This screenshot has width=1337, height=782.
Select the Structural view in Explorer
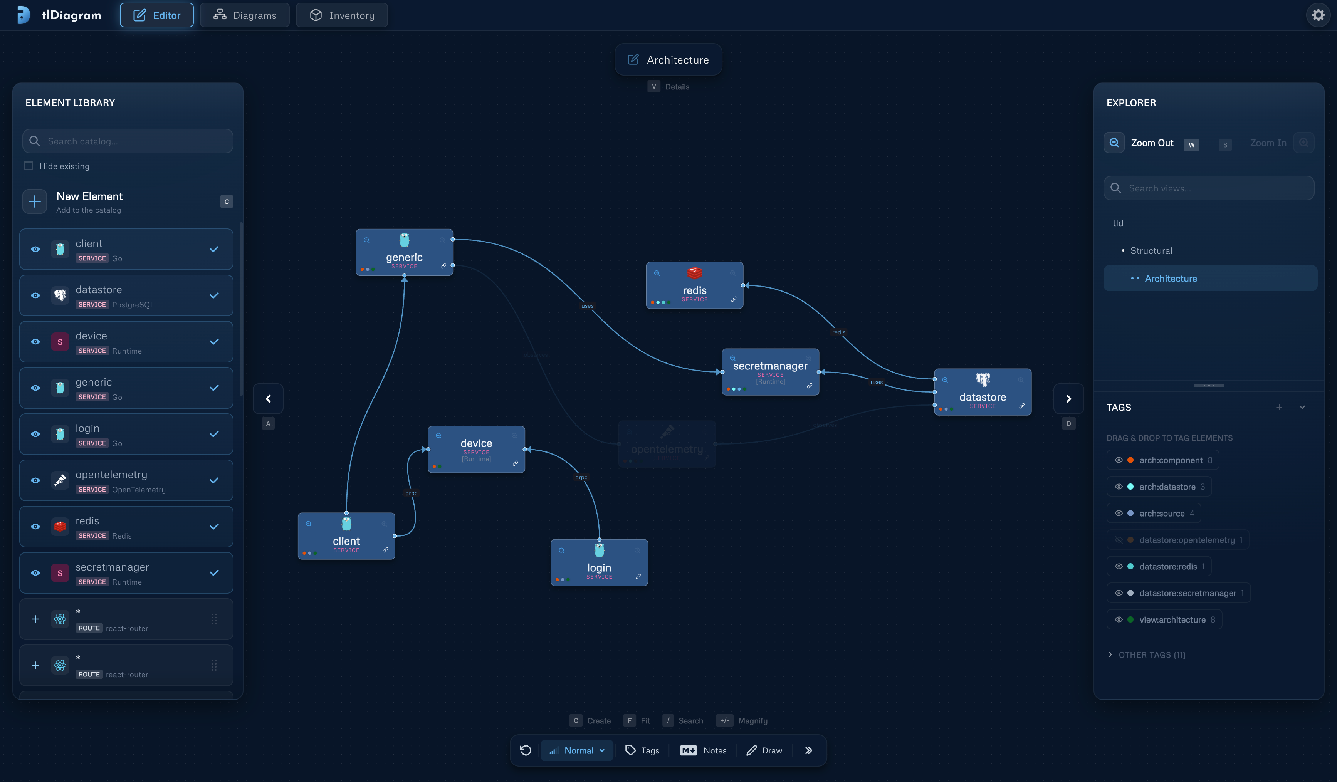click(x=1151, y=251)
